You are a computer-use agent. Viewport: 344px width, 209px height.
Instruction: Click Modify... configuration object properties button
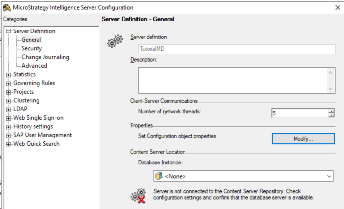point(303,139)
